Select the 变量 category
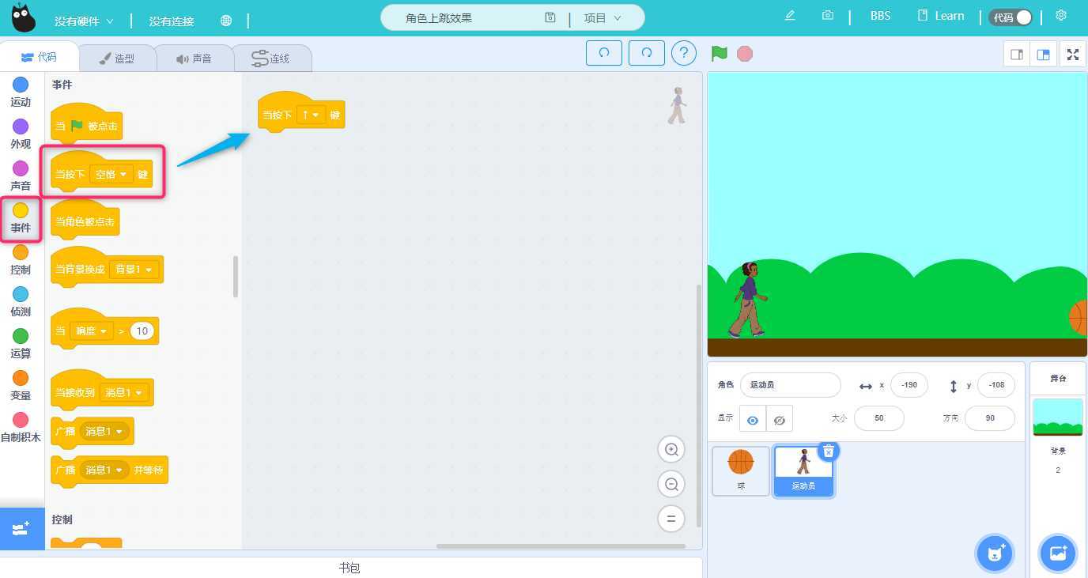1088x578 pixels. 21,386
